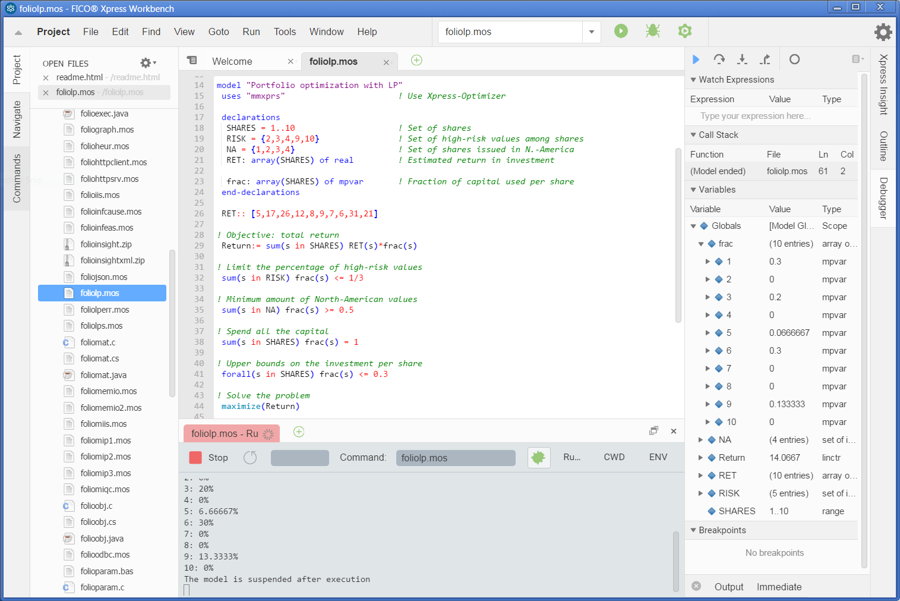Image resolution: width=900 pixels, height=601 pixels.
Task: Run the model with green play icon
Action: point(621,31)
